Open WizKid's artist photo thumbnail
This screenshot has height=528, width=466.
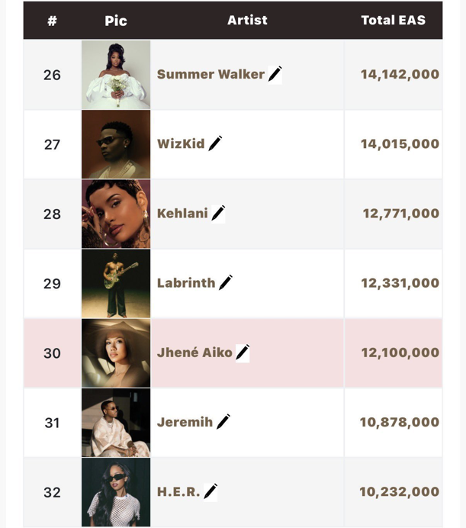(x=116, y=144)
